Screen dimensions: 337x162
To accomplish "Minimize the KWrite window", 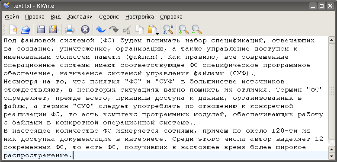I will point(313,6).
